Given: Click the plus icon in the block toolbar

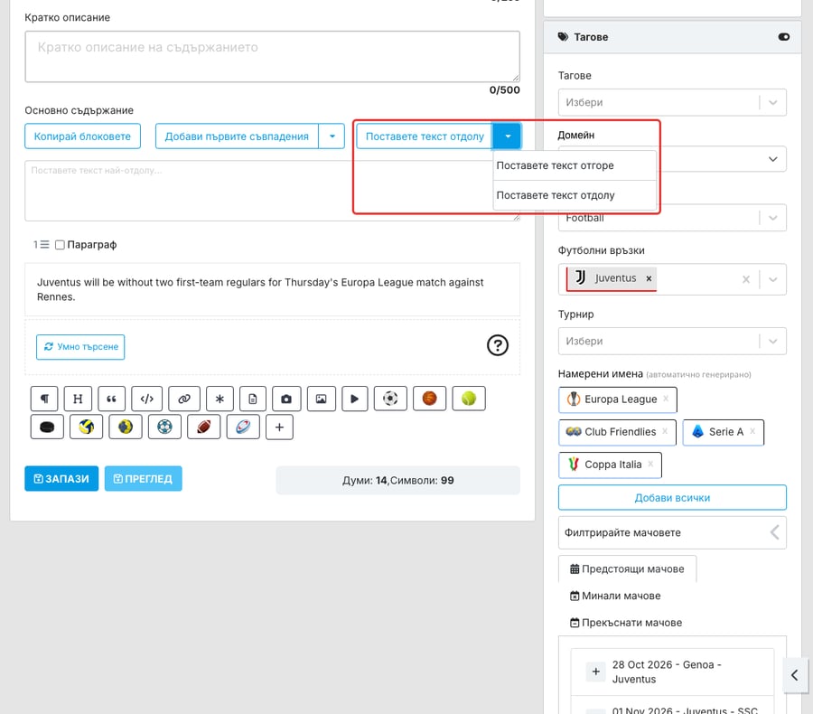Looking at the screenshot, I should tap(279, 427).
